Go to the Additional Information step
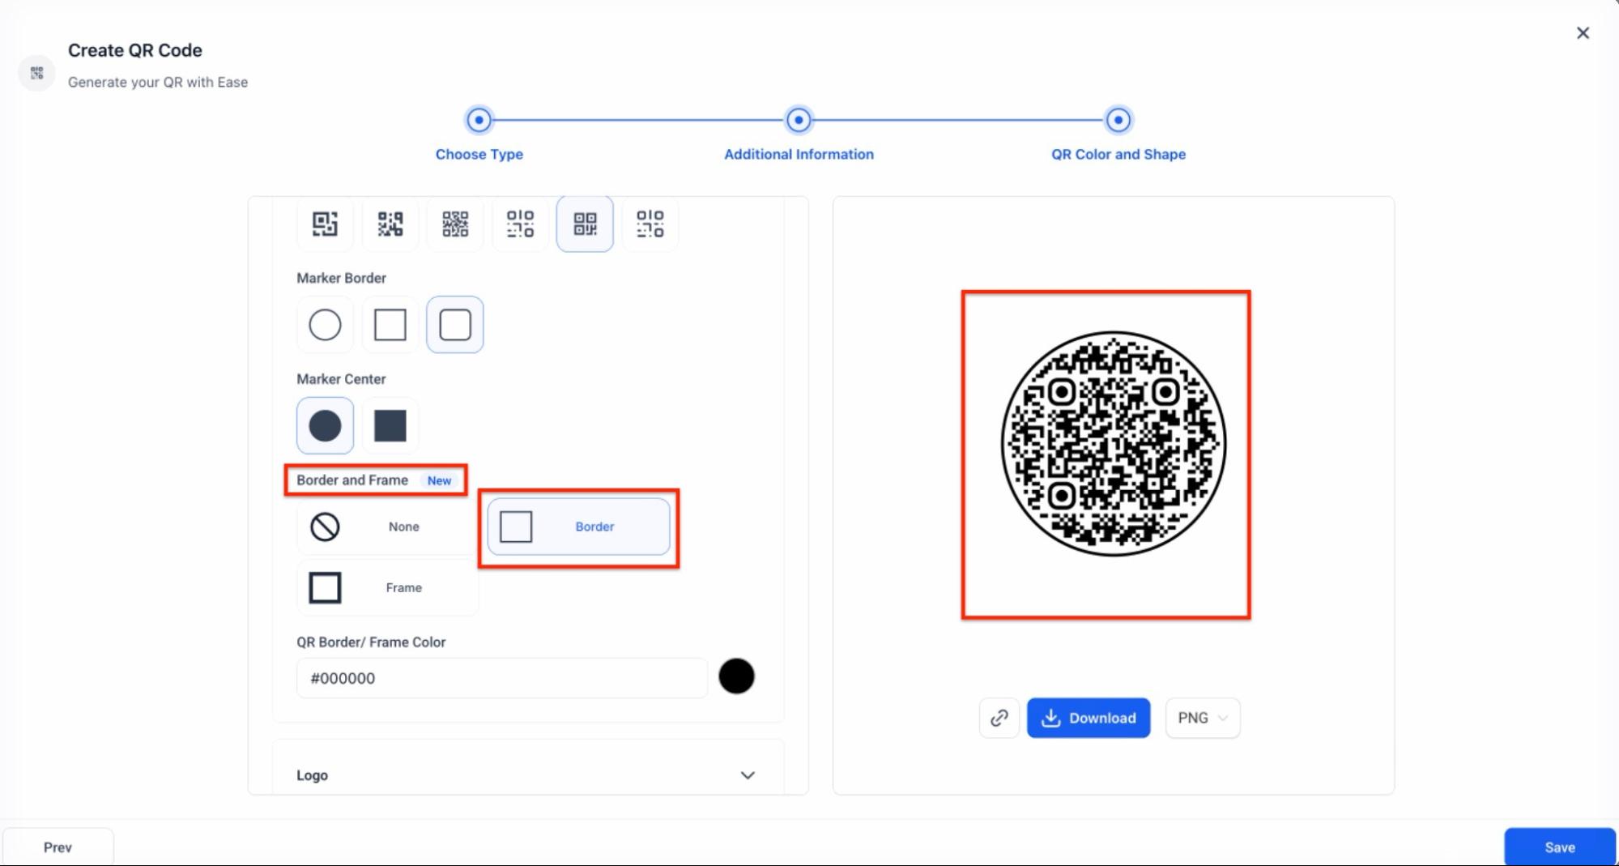The width and height of the screenshot is (1619, 866). click(x=799, y=120)
